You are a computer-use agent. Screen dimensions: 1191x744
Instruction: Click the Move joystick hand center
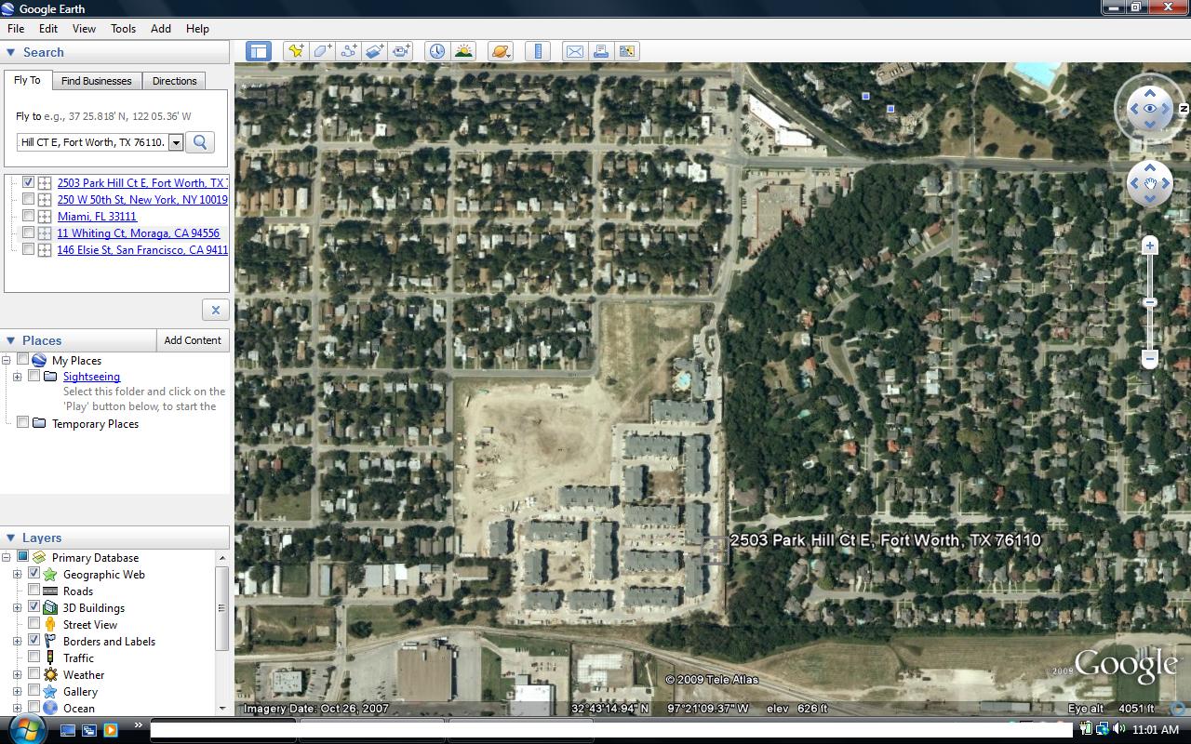tap(1150, 183)
